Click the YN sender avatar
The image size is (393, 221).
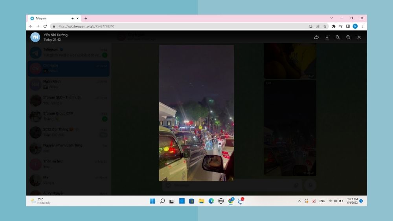click(x=35, y=37)
